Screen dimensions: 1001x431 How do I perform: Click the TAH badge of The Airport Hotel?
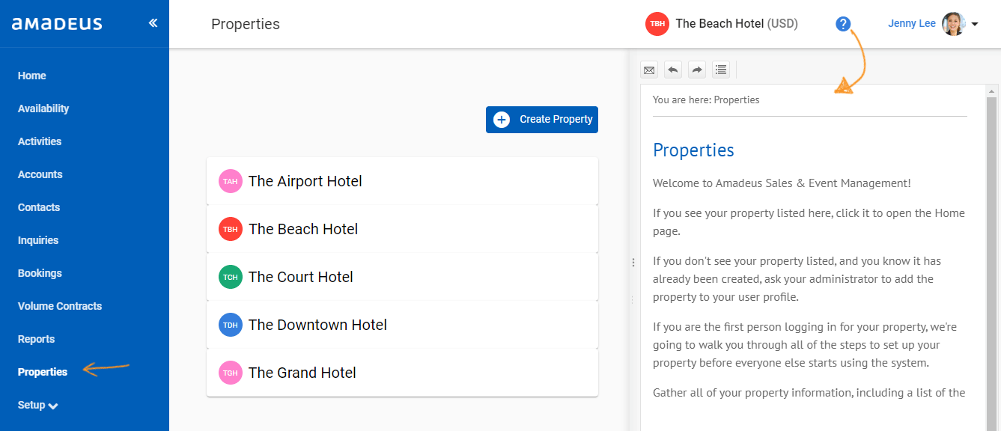[x=231, y=181]
